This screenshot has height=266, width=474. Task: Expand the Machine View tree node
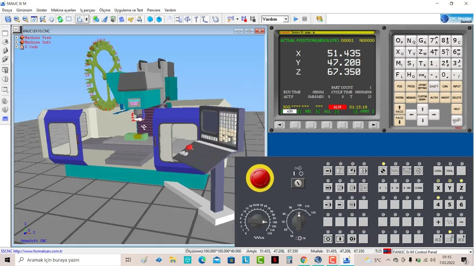click(17, 38)
